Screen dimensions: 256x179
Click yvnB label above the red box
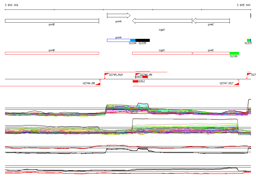tap(51, 50)
